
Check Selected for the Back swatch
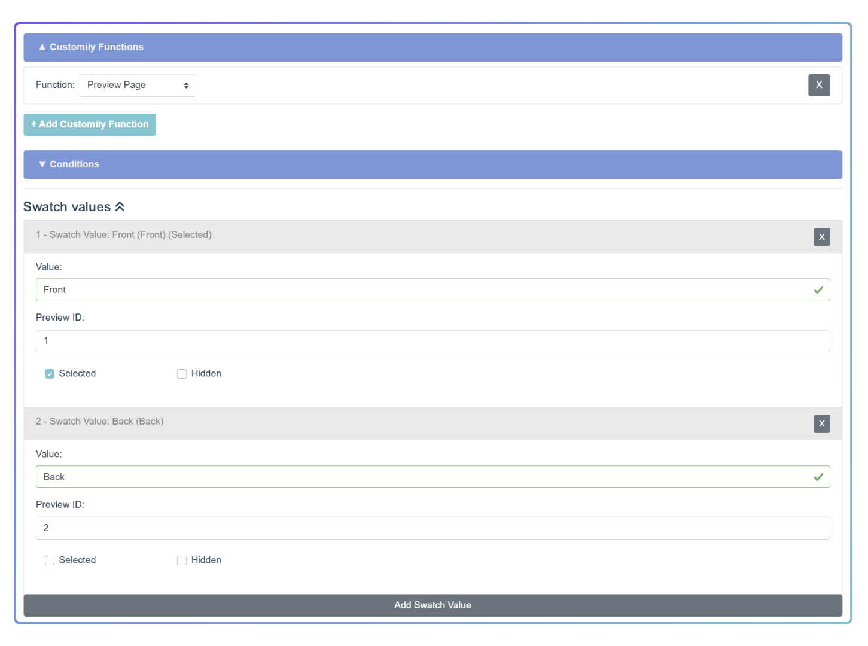[x=50, y=560]
